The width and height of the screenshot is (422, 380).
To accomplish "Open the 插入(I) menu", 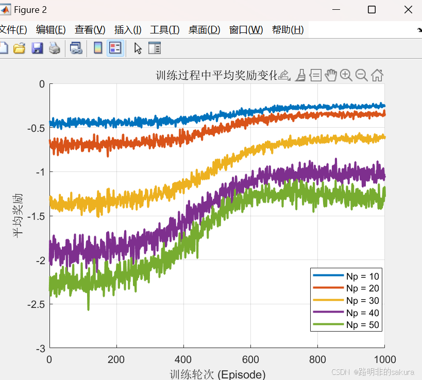I will [x=128, y=29].
